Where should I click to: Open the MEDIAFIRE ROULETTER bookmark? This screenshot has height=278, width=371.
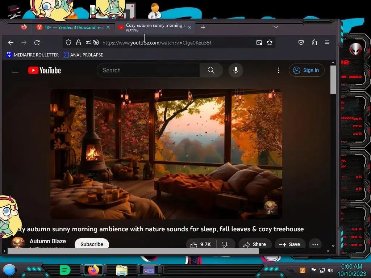coord(33,55)
